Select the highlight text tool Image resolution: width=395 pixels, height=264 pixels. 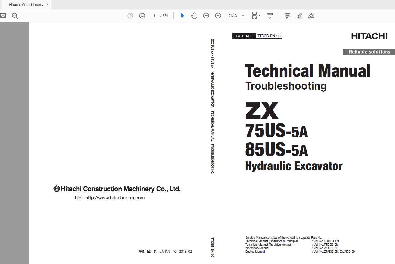point(300,16)
